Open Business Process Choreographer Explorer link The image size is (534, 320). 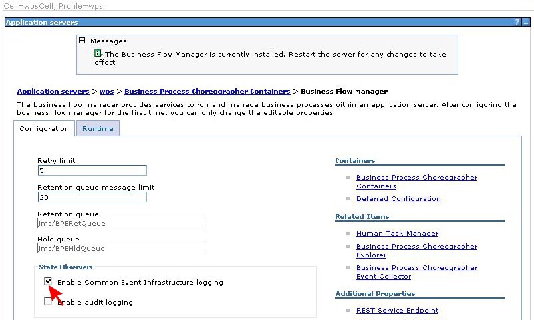pyautogui.click(x=416, y=251)
